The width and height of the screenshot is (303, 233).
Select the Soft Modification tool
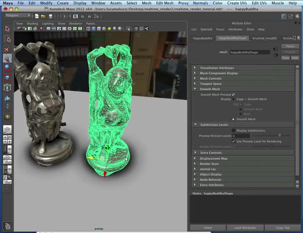7,97
